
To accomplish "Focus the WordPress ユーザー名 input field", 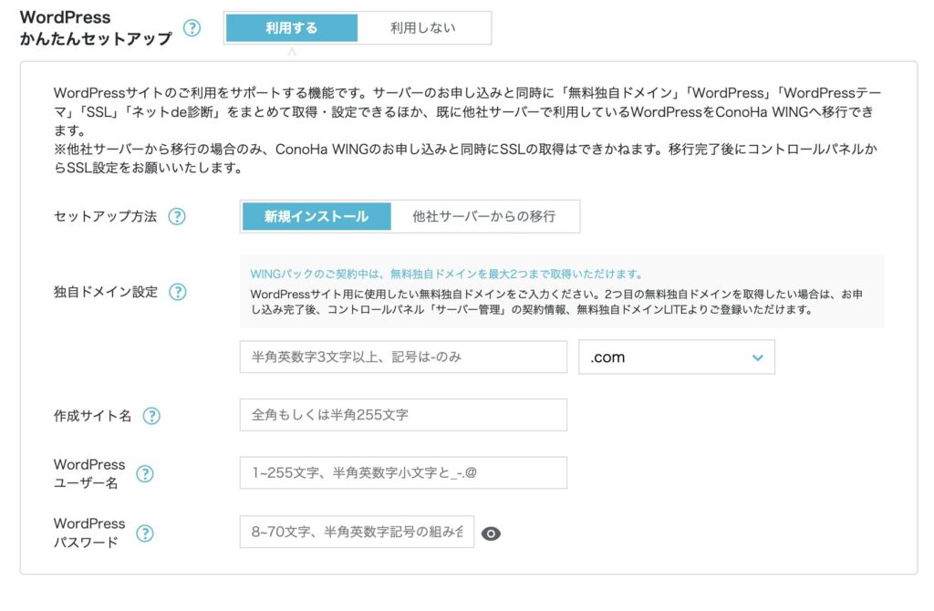I will 403,472.
